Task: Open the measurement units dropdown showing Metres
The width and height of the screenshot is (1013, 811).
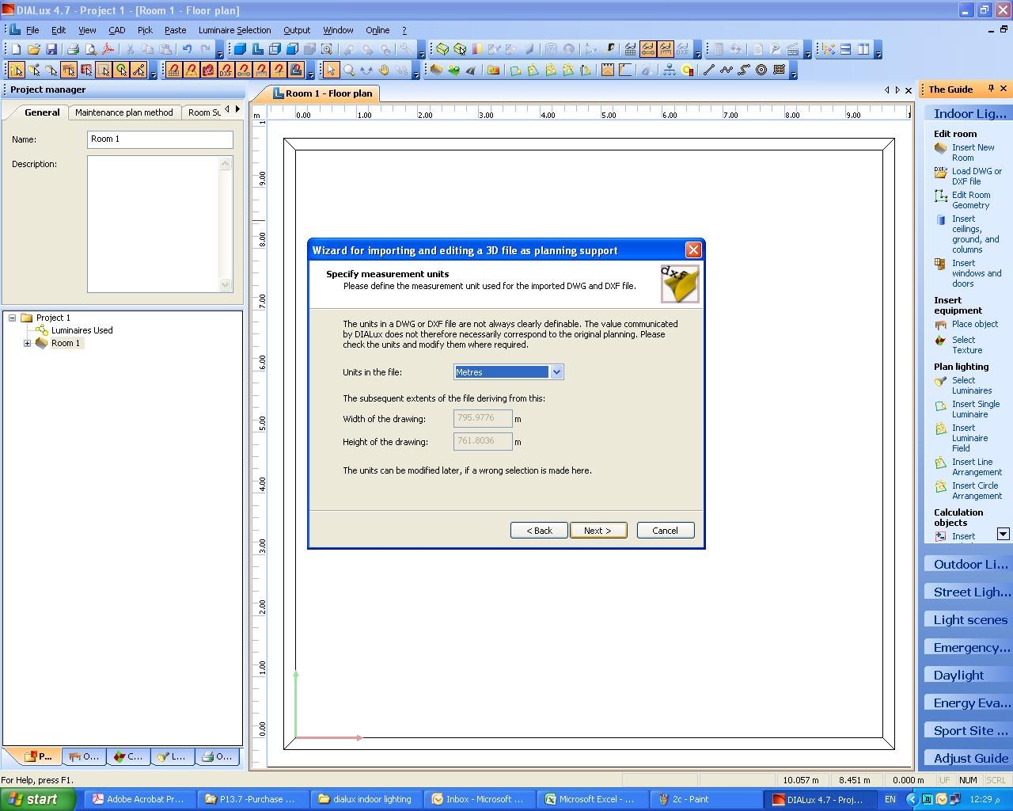Action: pos(556,371)
